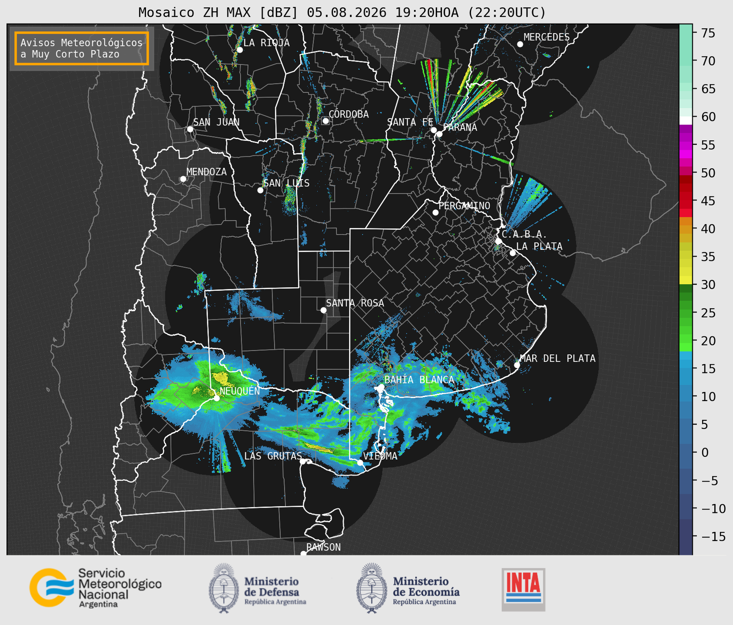Click the Viedma city marker
This screenshot has height=625, width=733.
(360, 462)
